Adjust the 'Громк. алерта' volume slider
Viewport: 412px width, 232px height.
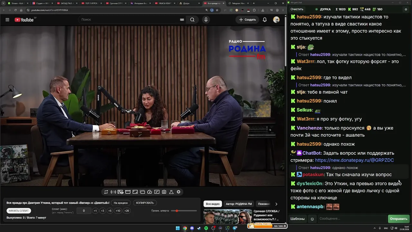click(x=184, y=211)
